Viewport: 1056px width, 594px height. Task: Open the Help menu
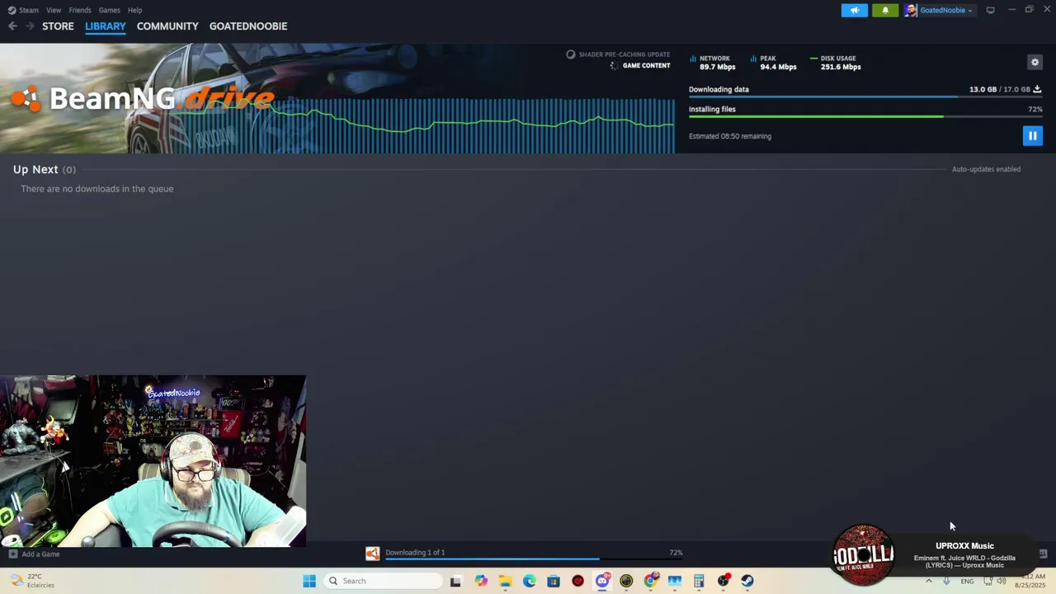click(x=135, y=10)
